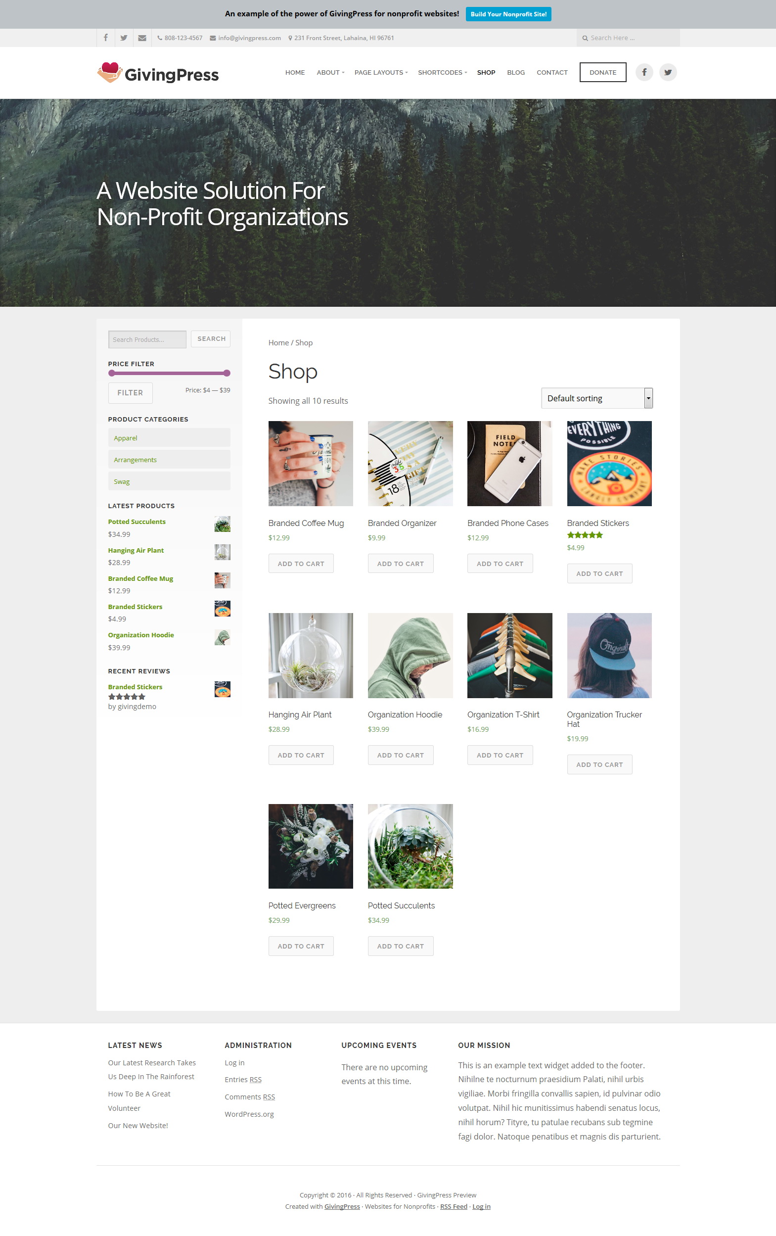Click the five-star rating under Branded Stickers product

click(x=585, y=535)
